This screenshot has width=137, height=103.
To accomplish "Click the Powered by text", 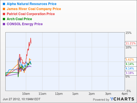I will coord(101,100).
